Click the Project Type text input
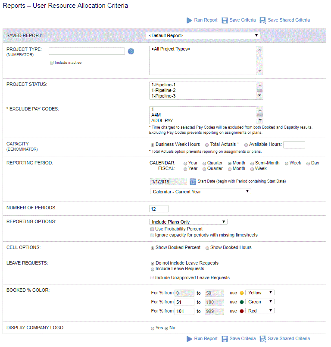 coord(87,51)
